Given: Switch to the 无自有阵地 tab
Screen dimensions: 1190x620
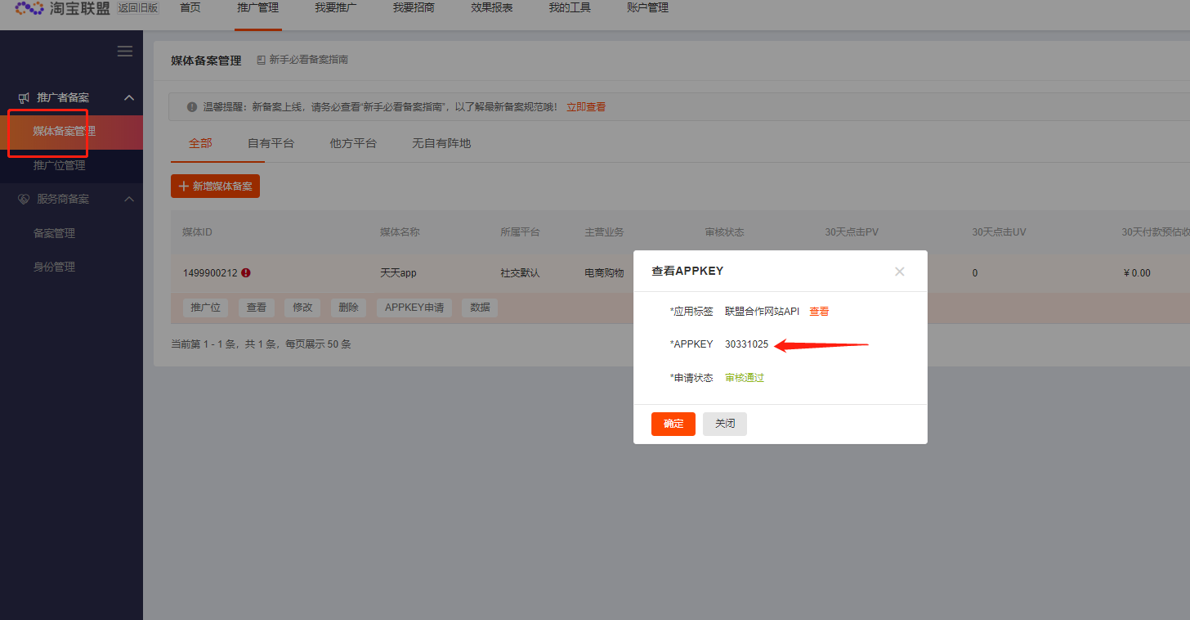Looking at the screenshot, I should 441,143.
